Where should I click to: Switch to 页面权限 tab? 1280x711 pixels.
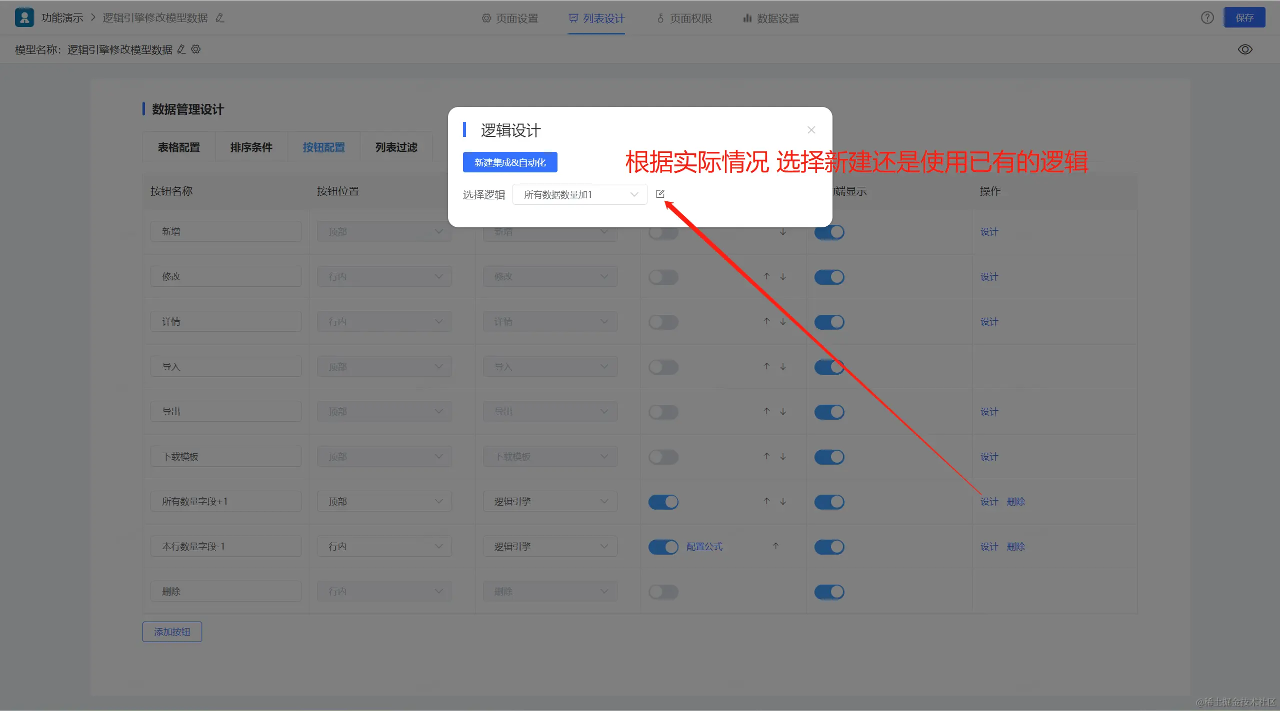pos(684,18)
